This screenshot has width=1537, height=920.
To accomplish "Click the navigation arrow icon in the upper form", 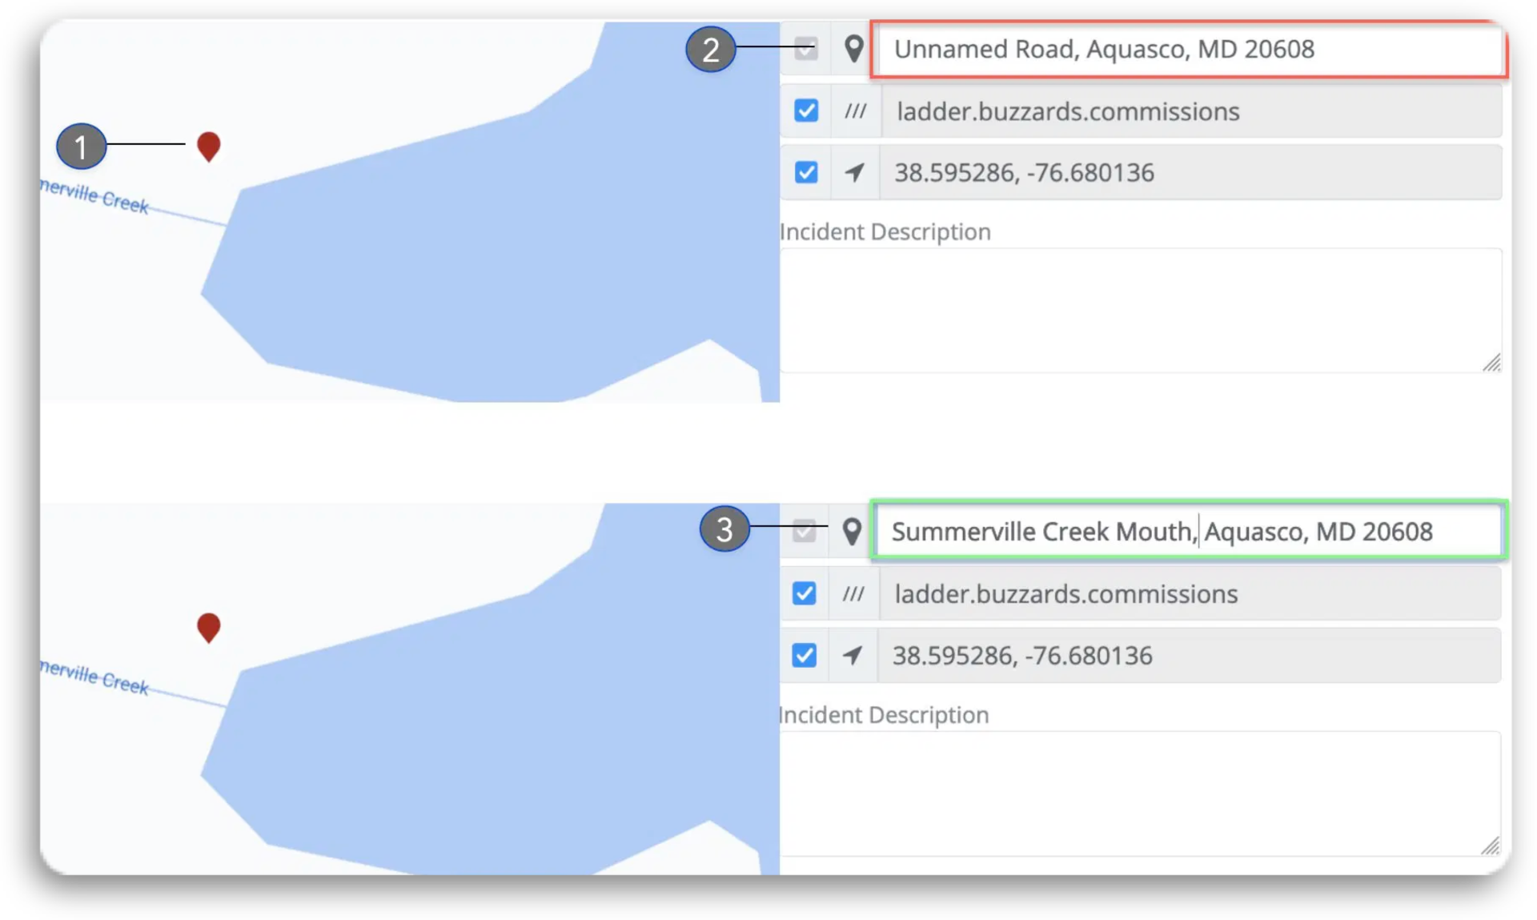I will 854,172.
